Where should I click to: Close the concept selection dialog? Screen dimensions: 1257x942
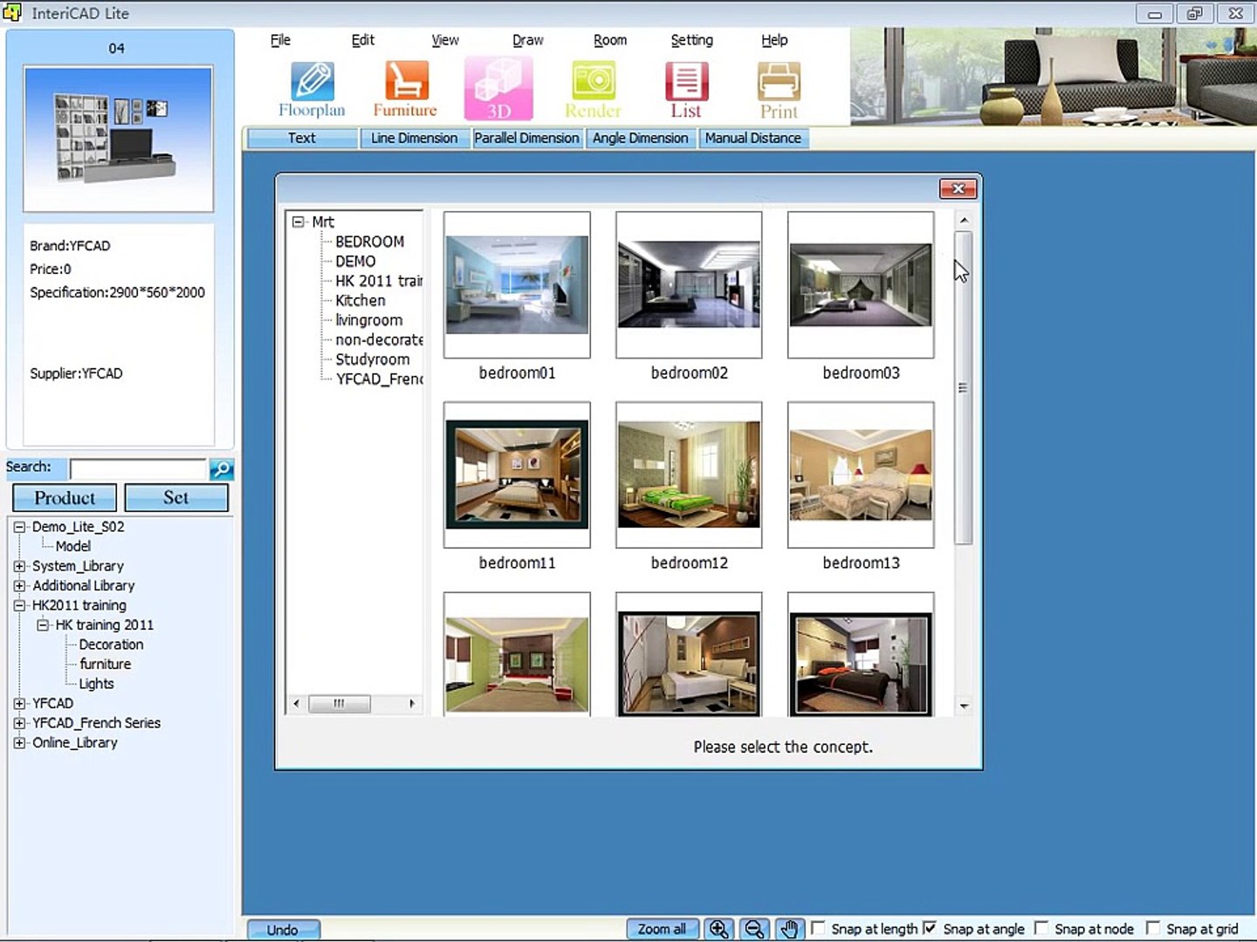[958, 188]
